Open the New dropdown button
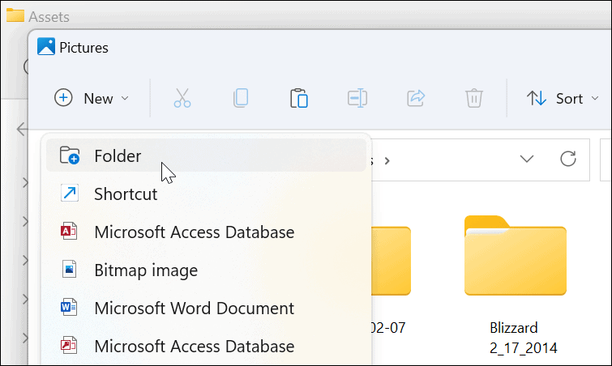The height and width of the screenshot is (366, 612). pos(92,99)
